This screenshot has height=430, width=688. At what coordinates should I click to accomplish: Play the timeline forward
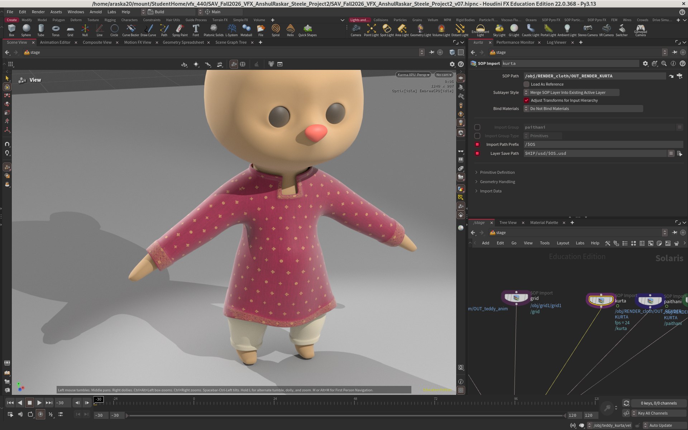click(39, 403)
